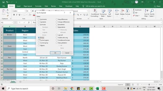Select the Comments radio button

coord(39,19)
